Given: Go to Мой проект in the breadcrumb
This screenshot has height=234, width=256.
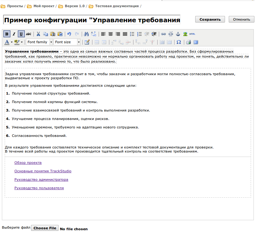Looking at the screenshot, I should coord(44,6).
